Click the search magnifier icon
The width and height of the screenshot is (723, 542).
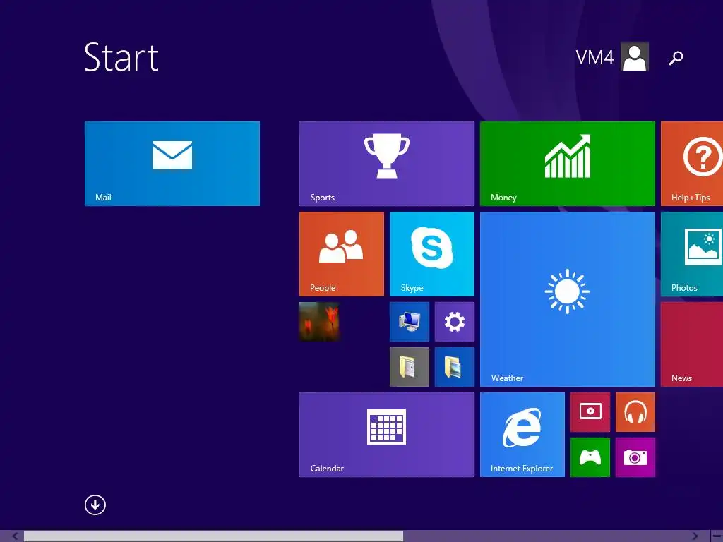(x=676, y=58)
